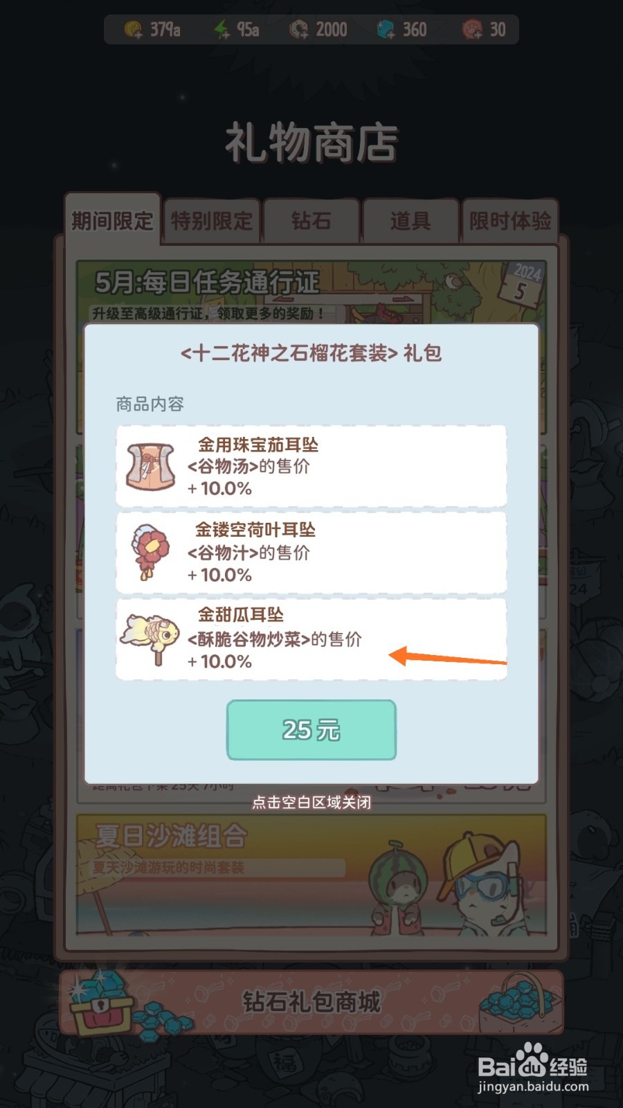Tap the blue cube 360 icon
Screen dimensions: 623x1108
(x=386, y=30)
